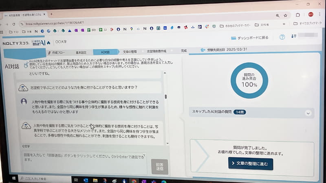
Task: Select the 文章の整理 step tab
Action: 130,52
